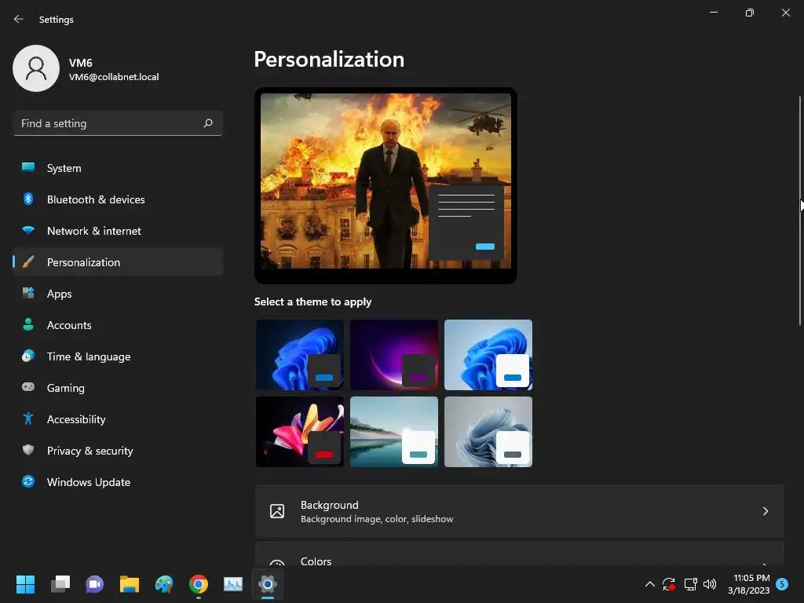804x603 pixels.
Task: Go to Apps settings
Action: (118, 294)
